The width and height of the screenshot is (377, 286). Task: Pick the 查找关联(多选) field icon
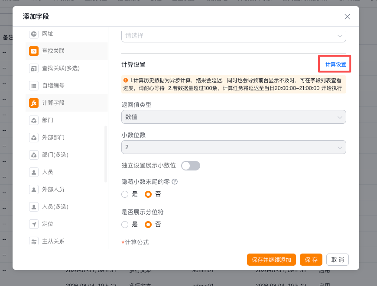(34, 68)
